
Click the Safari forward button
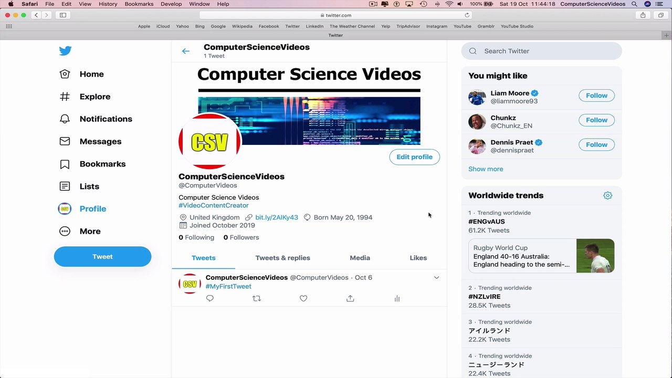(46, 15)
